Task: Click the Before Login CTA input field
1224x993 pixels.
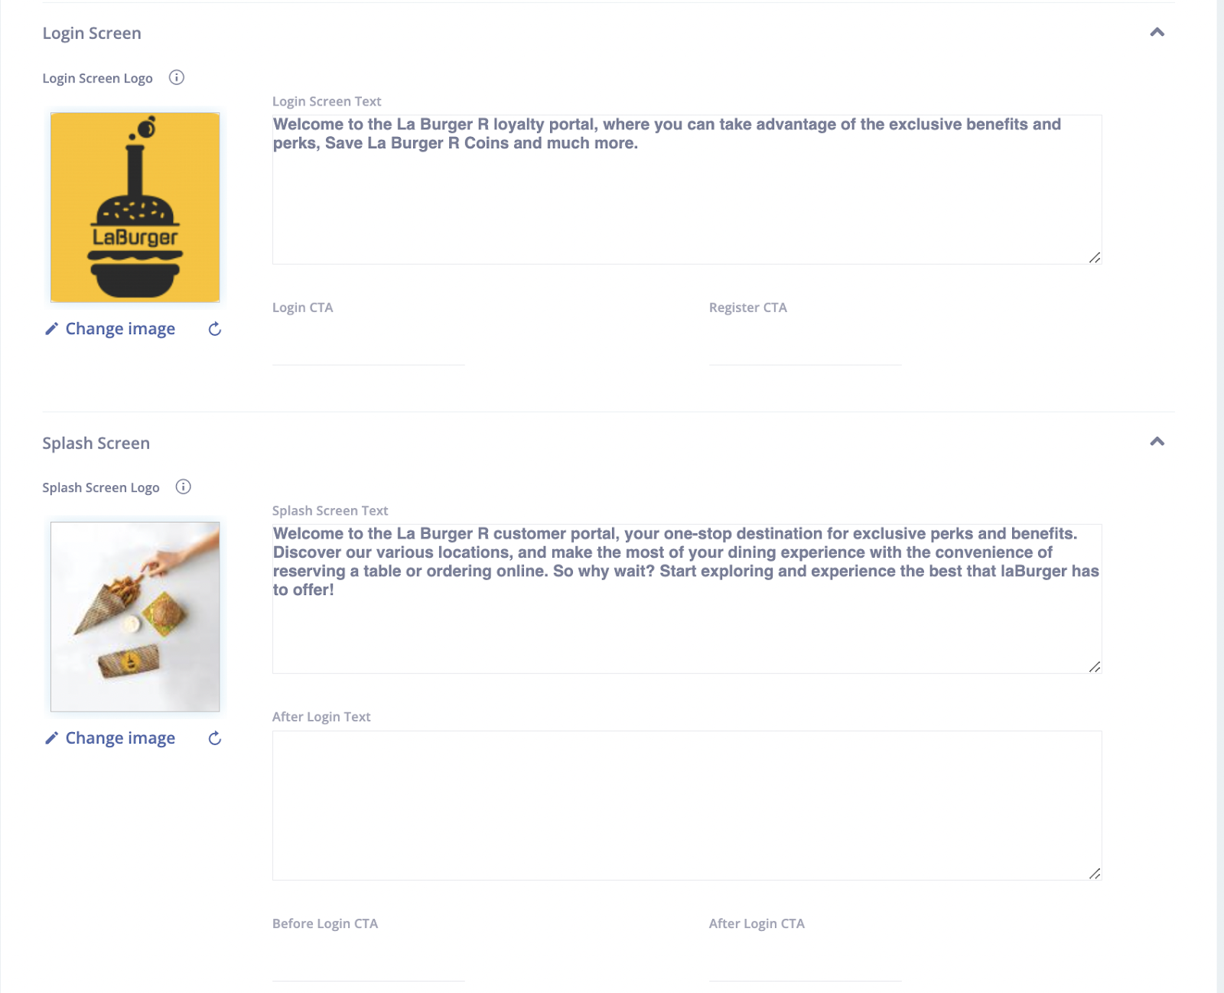Action: (x=369, y=965)
